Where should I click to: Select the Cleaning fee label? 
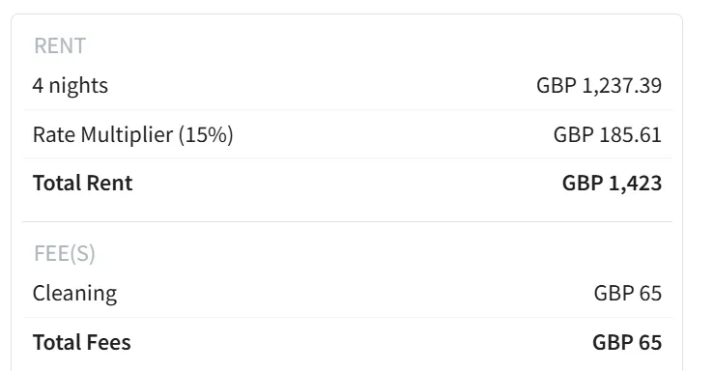pyautogui.click(x=74, y=293)
